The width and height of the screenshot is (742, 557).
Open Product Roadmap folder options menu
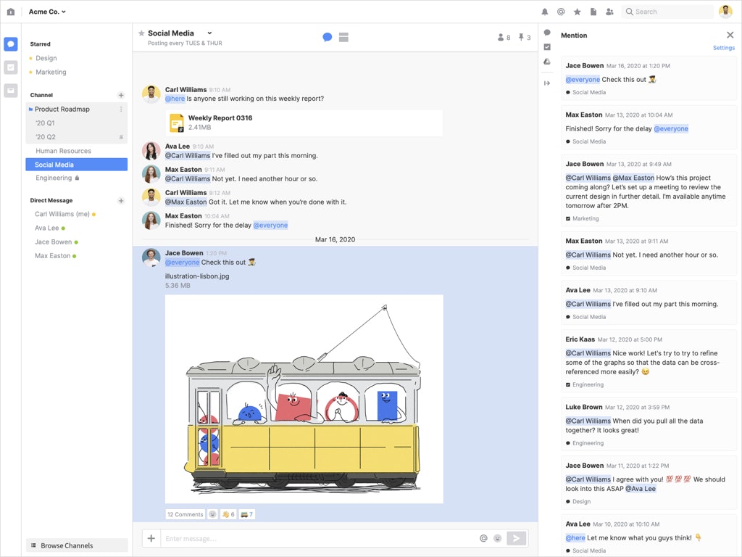[x=121, y=110]
